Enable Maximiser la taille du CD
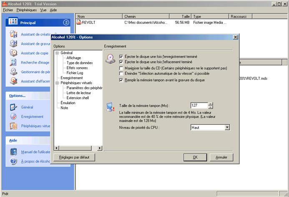The image size is (289, 197). pos(121,68)
